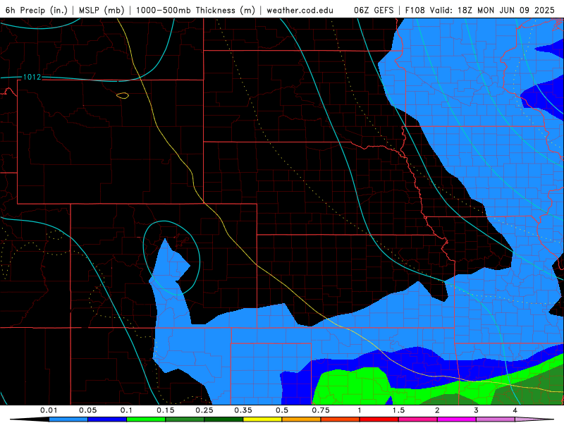Viewport: 564px width, 423px height.
Task: Click the red-orange 0.75–1 legend swatch
Action: click(x=341, y=419)
